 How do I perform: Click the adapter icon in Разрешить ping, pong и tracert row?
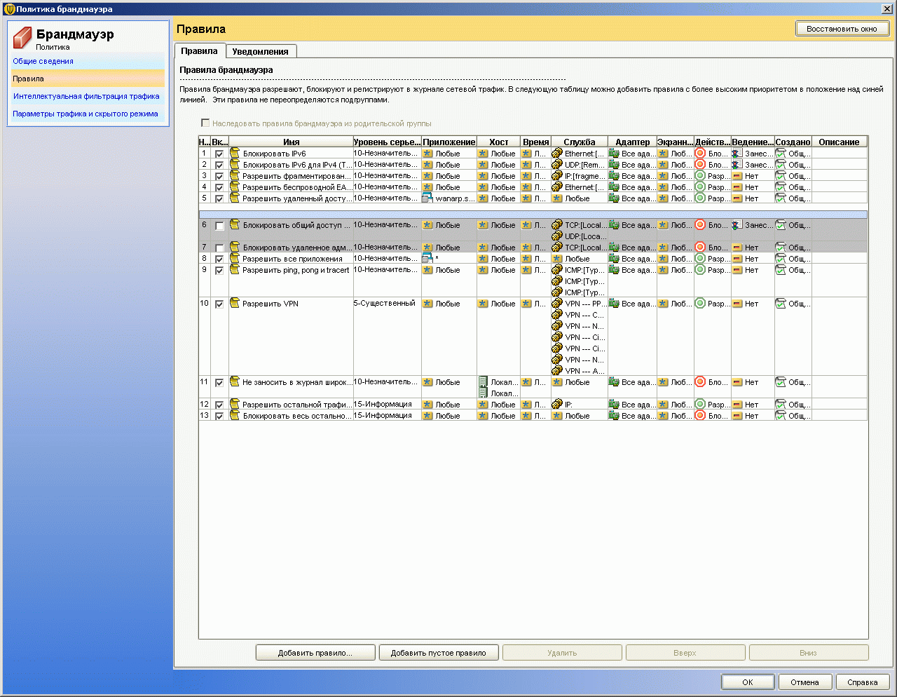614,269
